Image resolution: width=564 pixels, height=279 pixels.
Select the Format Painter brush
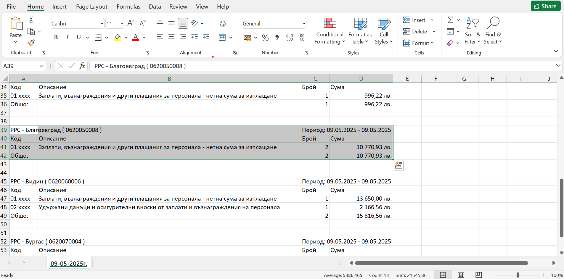point(31,43)
